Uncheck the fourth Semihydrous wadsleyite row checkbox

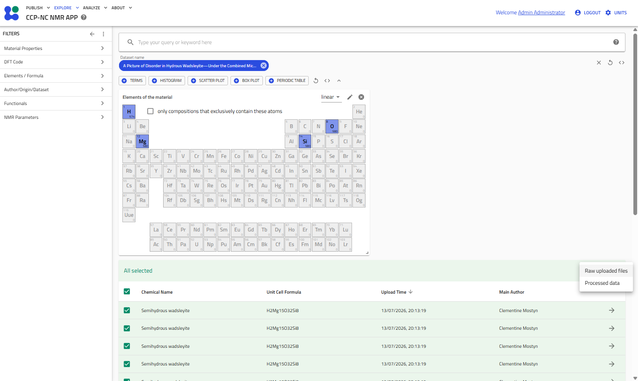pyautogui.click(x=127, y=364)
